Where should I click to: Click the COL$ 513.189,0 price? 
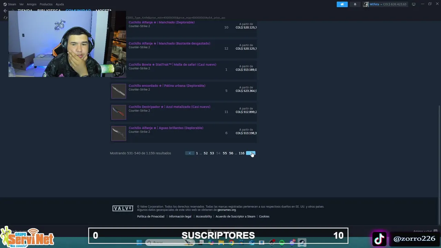coord(246,70)
